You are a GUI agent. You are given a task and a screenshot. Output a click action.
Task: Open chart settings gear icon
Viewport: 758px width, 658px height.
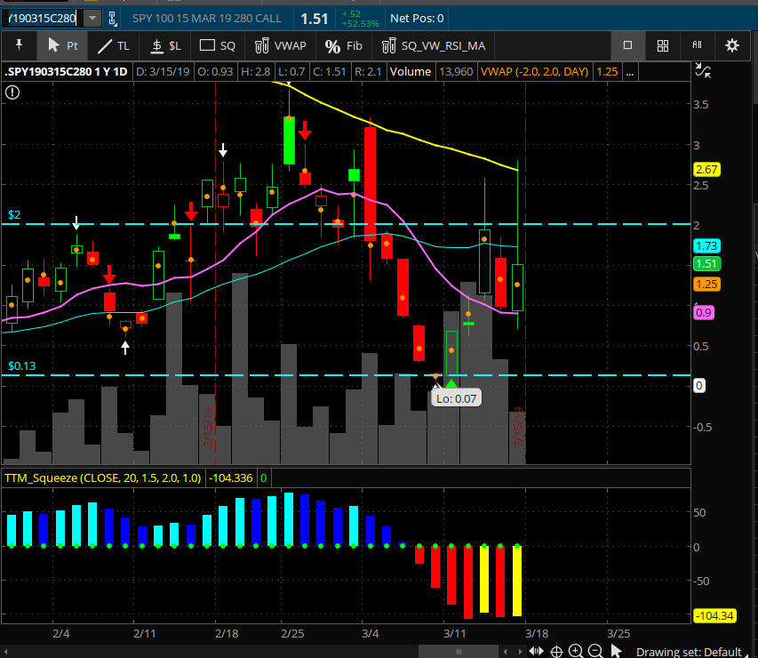(731, 45)
